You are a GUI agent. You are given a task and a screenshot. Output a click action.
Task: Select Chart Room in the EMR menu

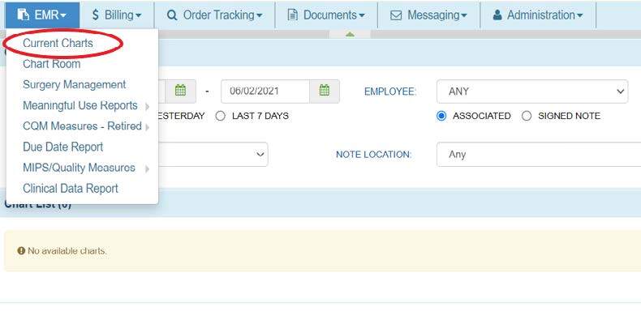pyautogui.click(x=51, y=64)
